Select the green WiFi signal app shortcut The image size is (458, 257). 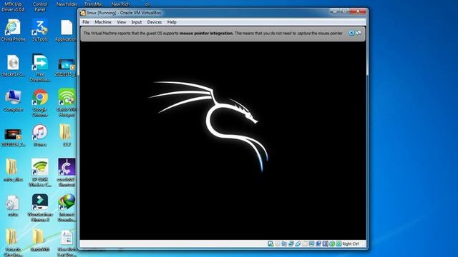pyautogui.click(x=40, y=173)
